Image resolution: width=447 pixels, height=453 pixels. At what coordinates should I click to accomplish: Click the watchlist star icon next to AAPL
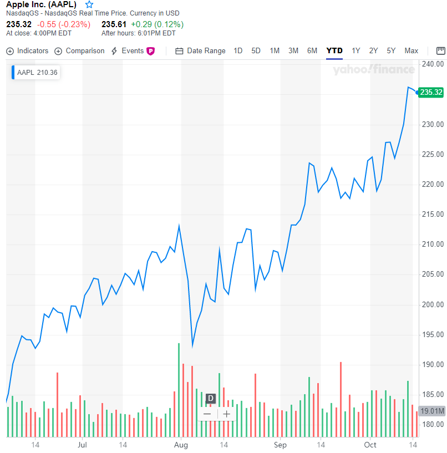(x=89, y=4)
